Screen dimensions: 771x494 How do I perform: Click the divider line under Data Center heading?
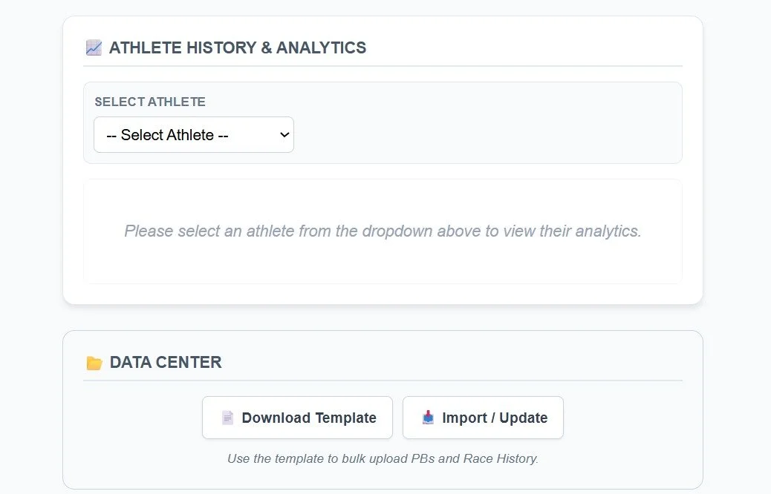tap(383, 381)
